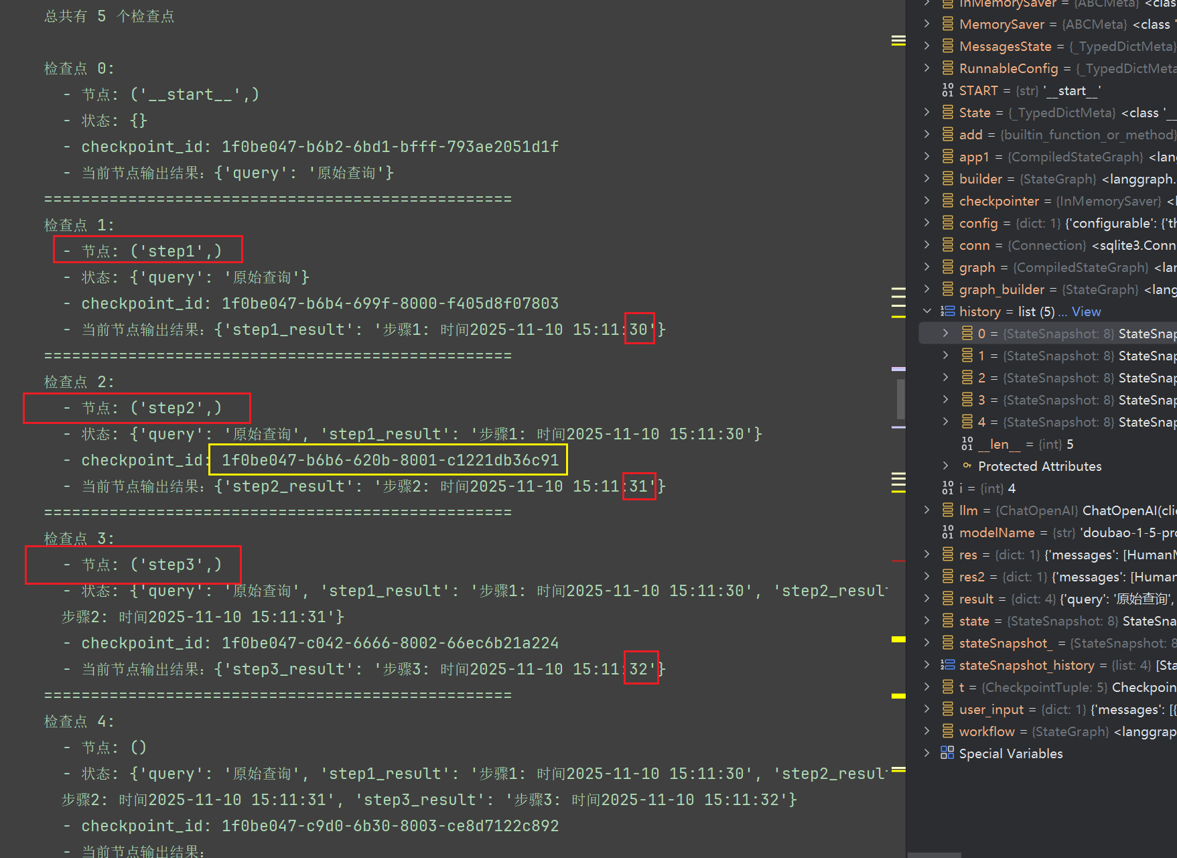Click icon of history item 4
The height and width of the screenshot is (858, 1177).
[x=967, y=422]
